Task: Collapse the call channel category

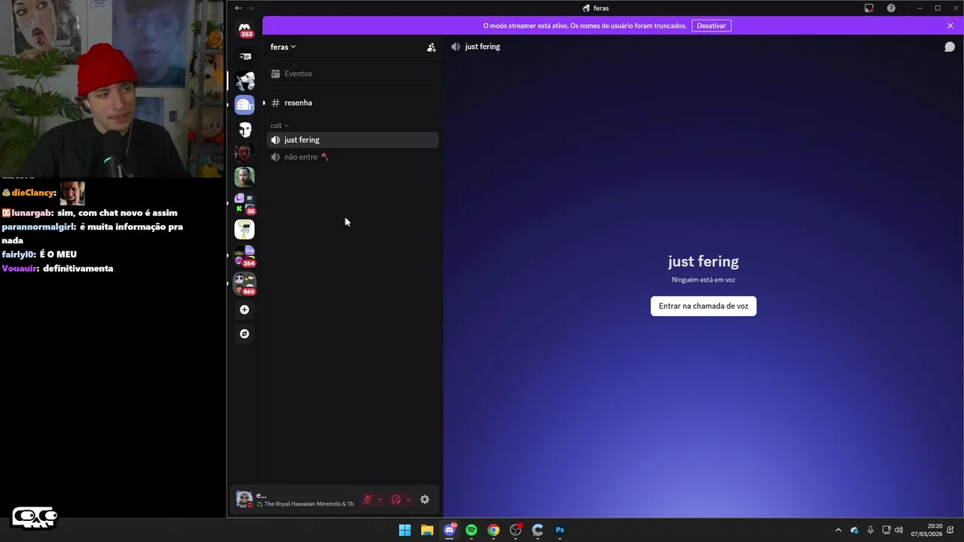Action: pyautogui.click(x=279, y=126)
